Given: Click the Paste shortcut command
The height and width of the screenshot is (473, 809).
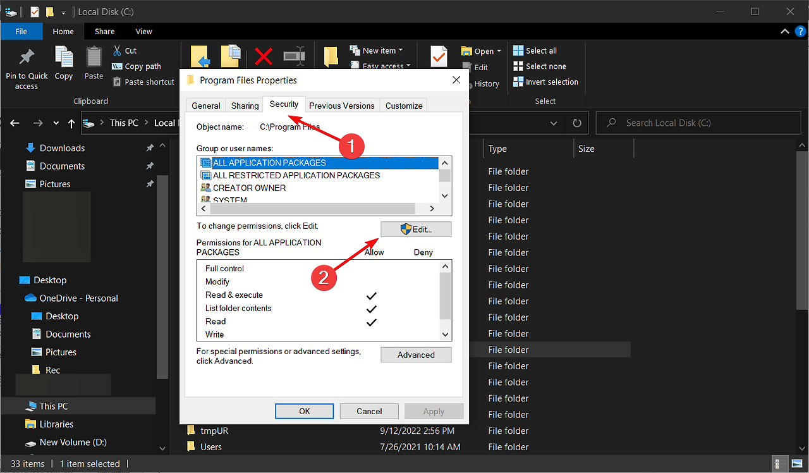Looking at the screenshot, I should (143, 82).
